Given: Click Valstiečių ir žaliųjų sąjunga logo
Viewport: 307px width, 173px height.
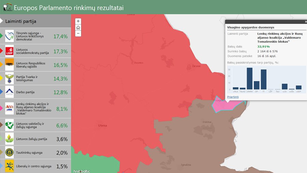Looking at the screenshot, I should point(10,125).
